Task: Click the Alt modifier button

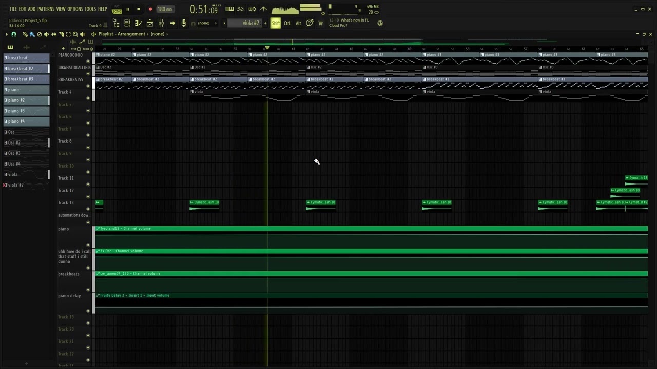Action: [x=298, y=23]
